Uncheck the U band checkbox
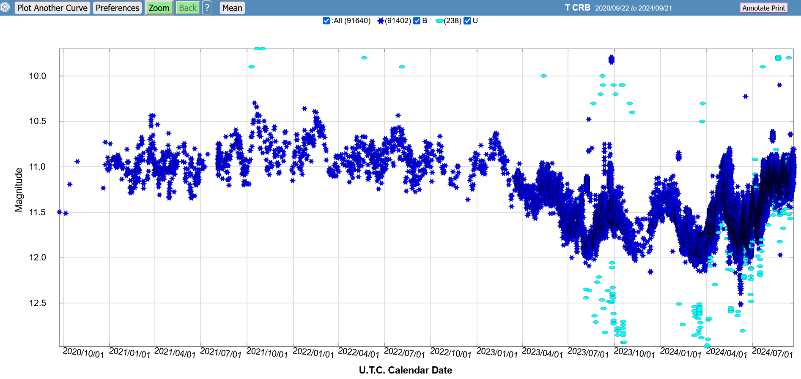 click(x=467, y=21)
